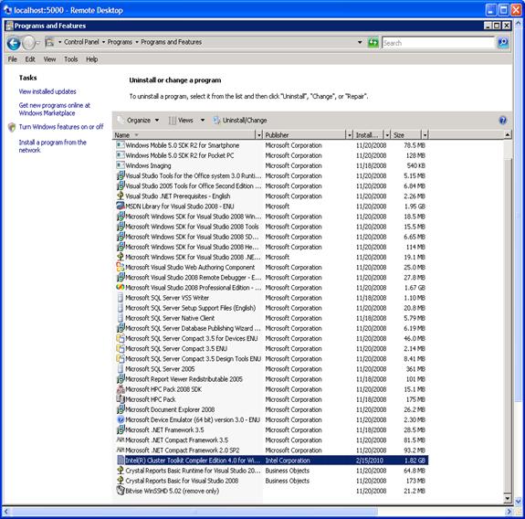Select Crystal Reports Basic for Visual Studio 2008
525x519 pixels.
[x=271, y=480]
